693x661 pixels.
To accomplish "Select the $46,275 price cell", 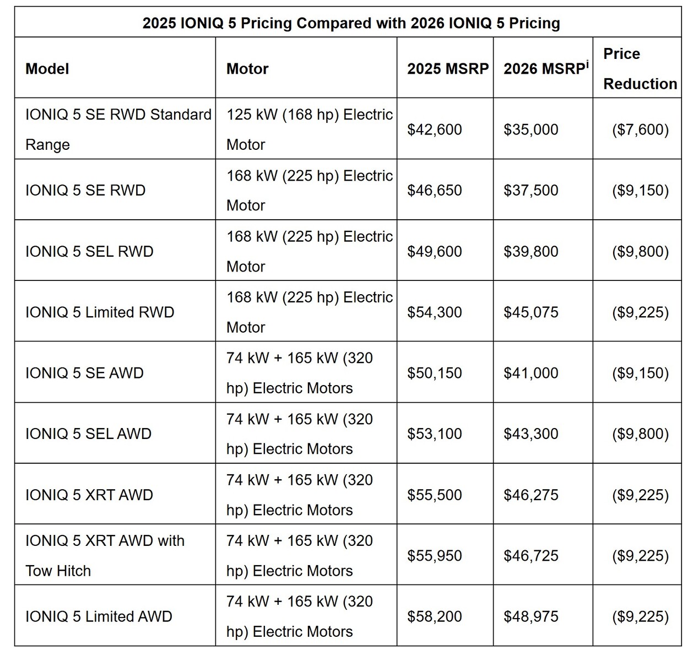I will [531, 495].
